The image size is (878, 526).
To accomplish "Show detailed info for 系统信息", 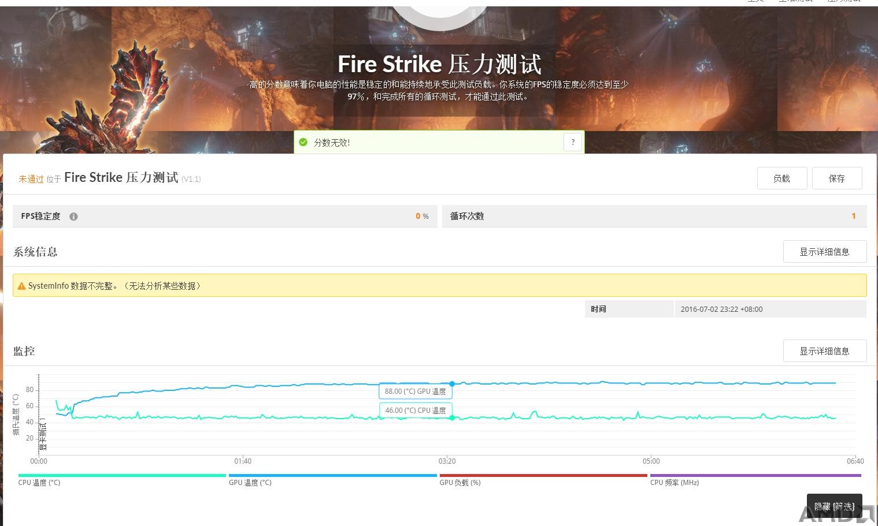I will pyautogui.click(x=825, y=252).
